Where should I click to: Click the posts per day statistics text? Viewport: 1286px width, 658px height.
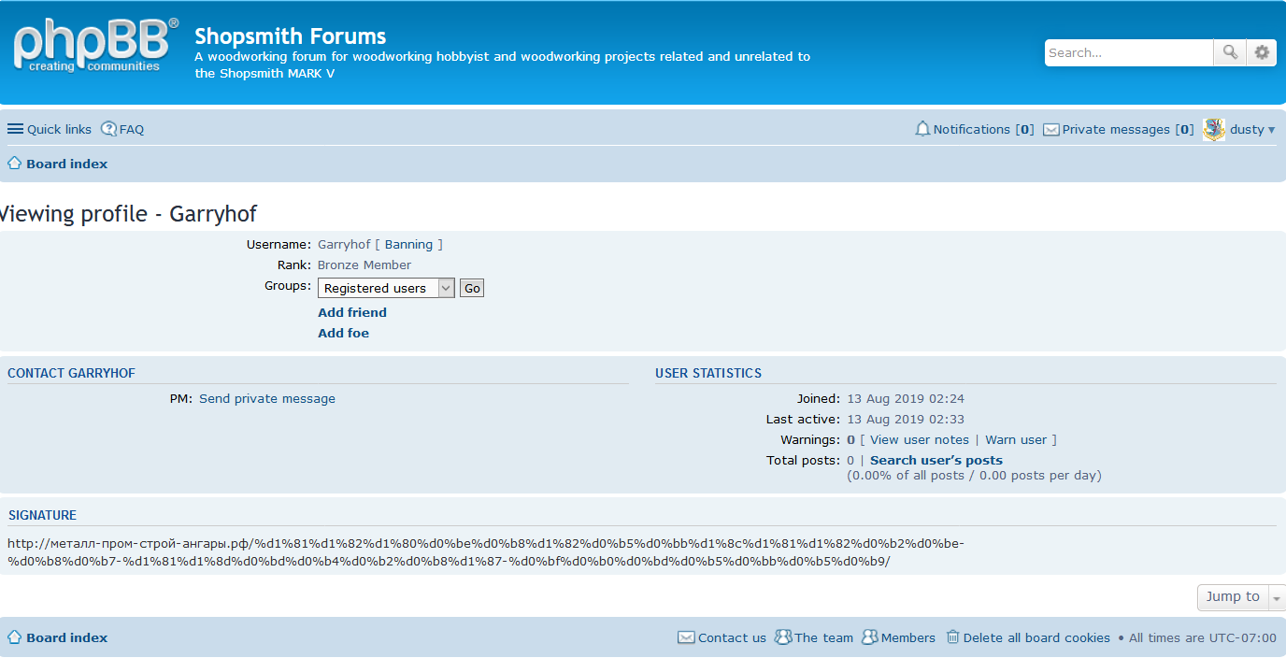tap(974, 475)
